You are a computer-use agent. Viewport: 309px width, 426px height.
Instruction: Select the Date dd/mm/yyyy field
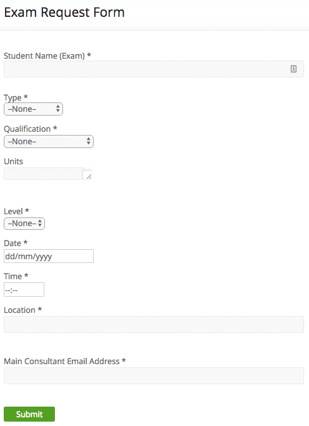pyautogui.click(x=49, y=256)
